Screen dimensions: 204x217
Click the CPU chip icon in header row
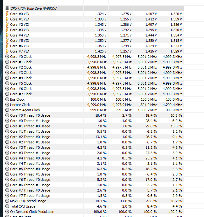(x=7, y=8)
